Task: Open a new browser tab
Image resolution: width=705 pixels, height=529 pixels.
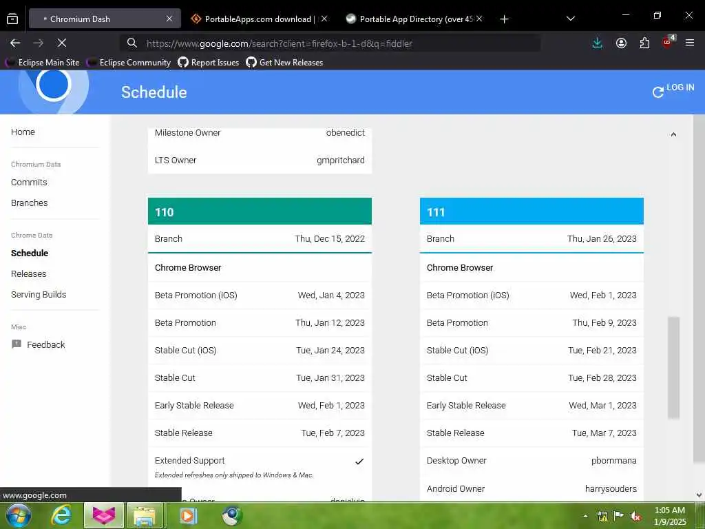Action: click(x=504, y=19)
